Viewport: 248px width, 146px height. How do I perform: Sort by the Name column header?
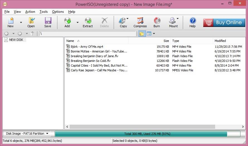pyautogui.click(x=96, y=41)
